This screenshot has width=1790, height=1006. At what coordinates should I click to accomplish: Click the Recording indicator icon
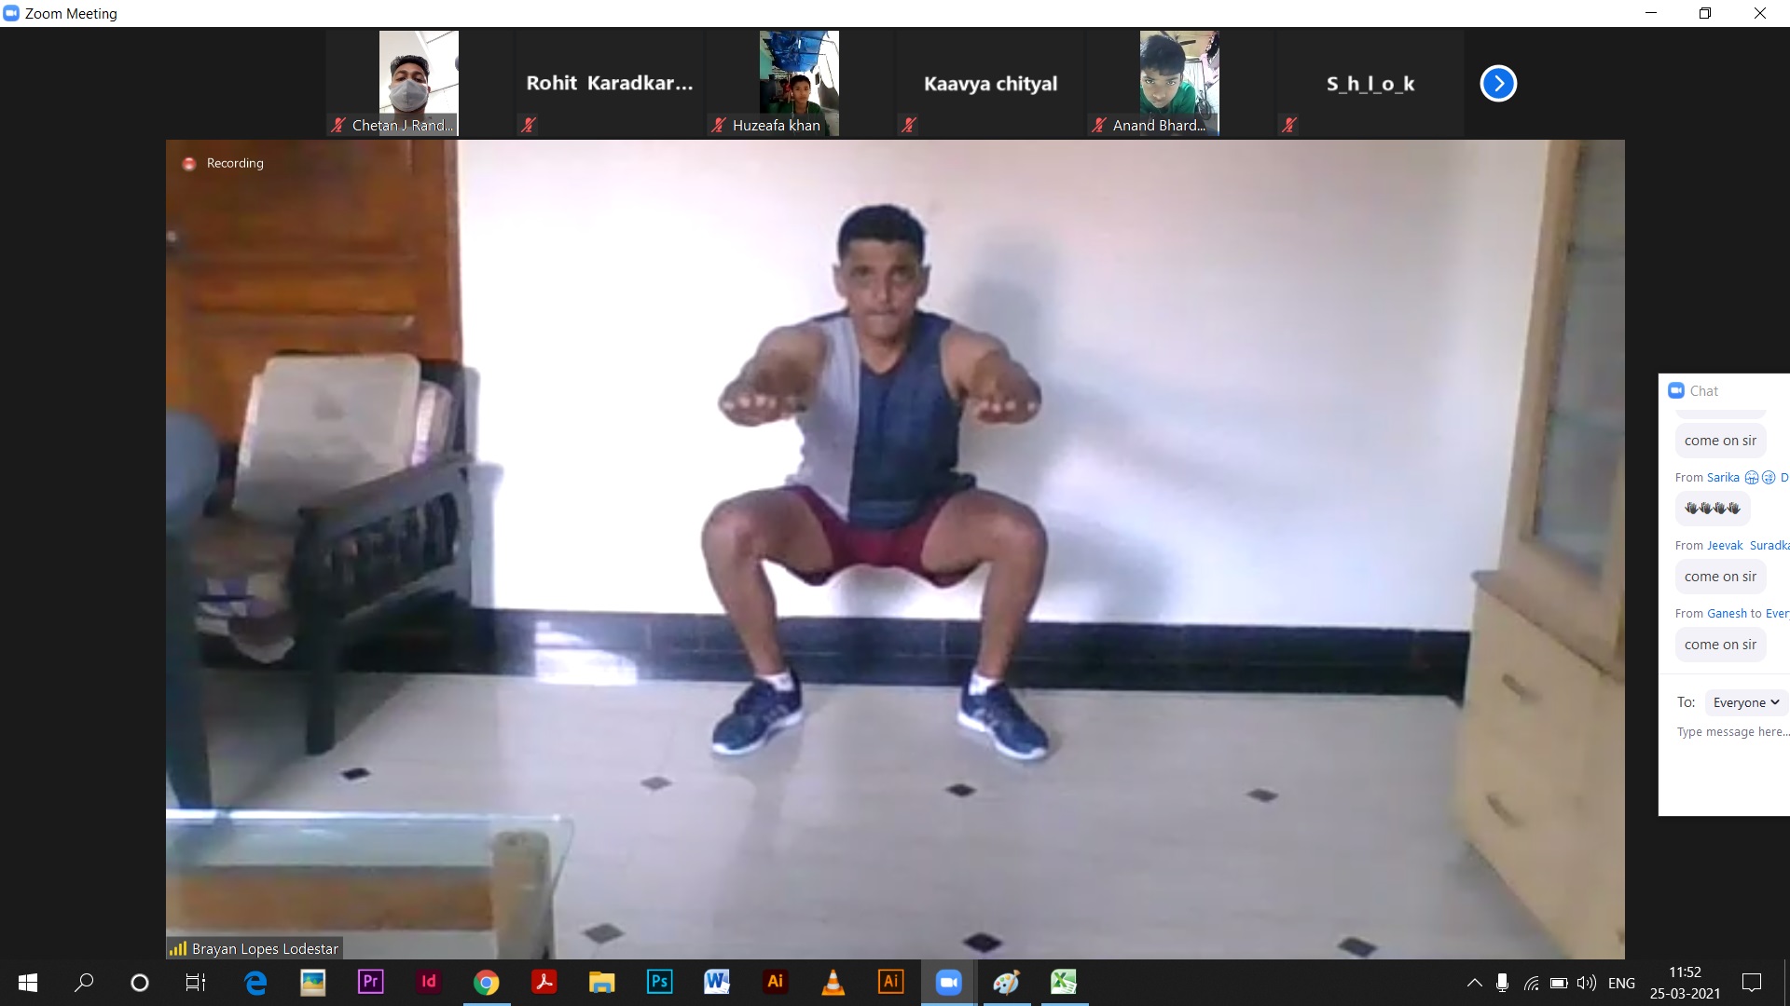pos(189,164)
